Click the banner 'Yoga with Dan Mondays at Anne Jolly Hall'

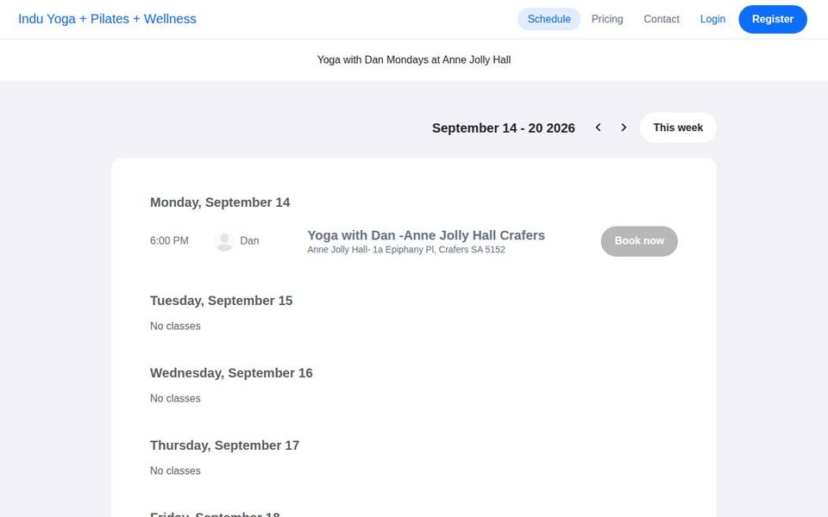pos(414,60)
